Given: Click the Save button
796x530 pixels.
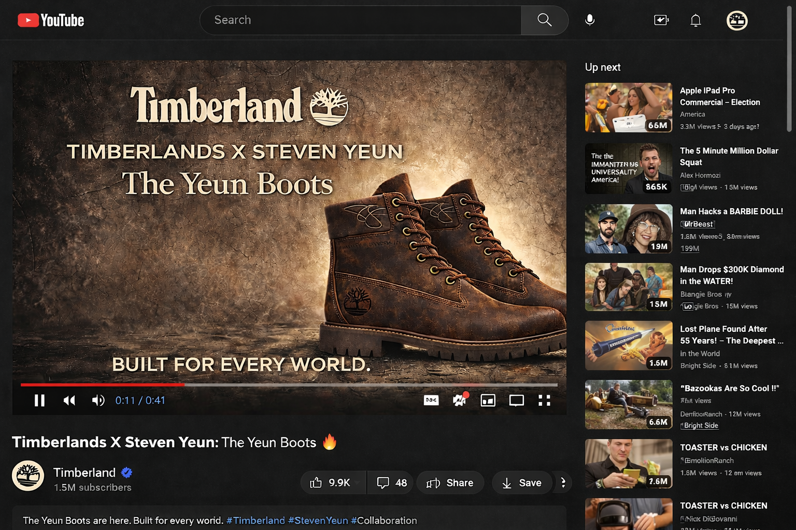Looking at the screenshot, I should tap(521, 482).
